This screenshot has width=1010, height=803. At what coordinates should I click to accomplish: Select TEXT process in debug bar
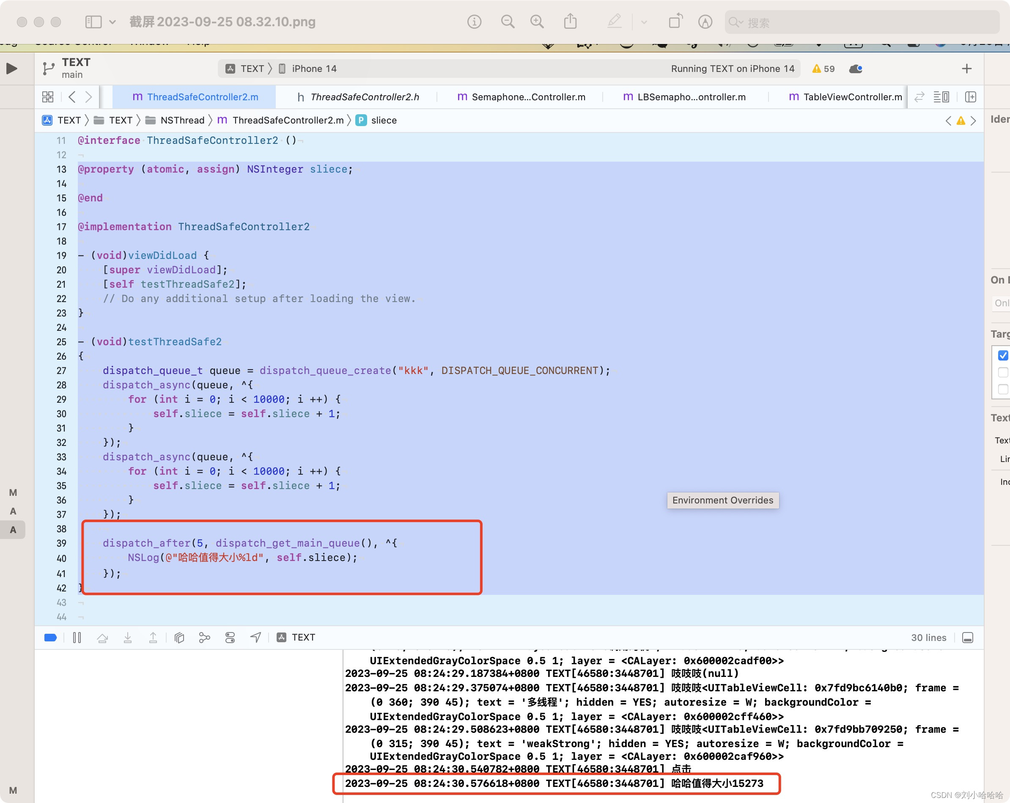(x=296, y=638)
